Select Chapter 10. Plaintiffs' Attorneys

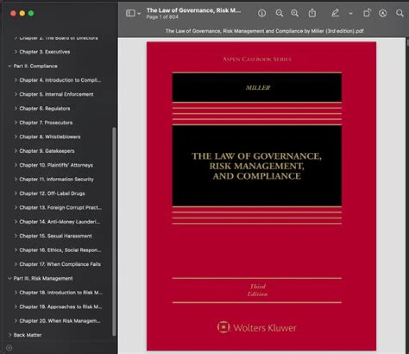tap(56, 165)
